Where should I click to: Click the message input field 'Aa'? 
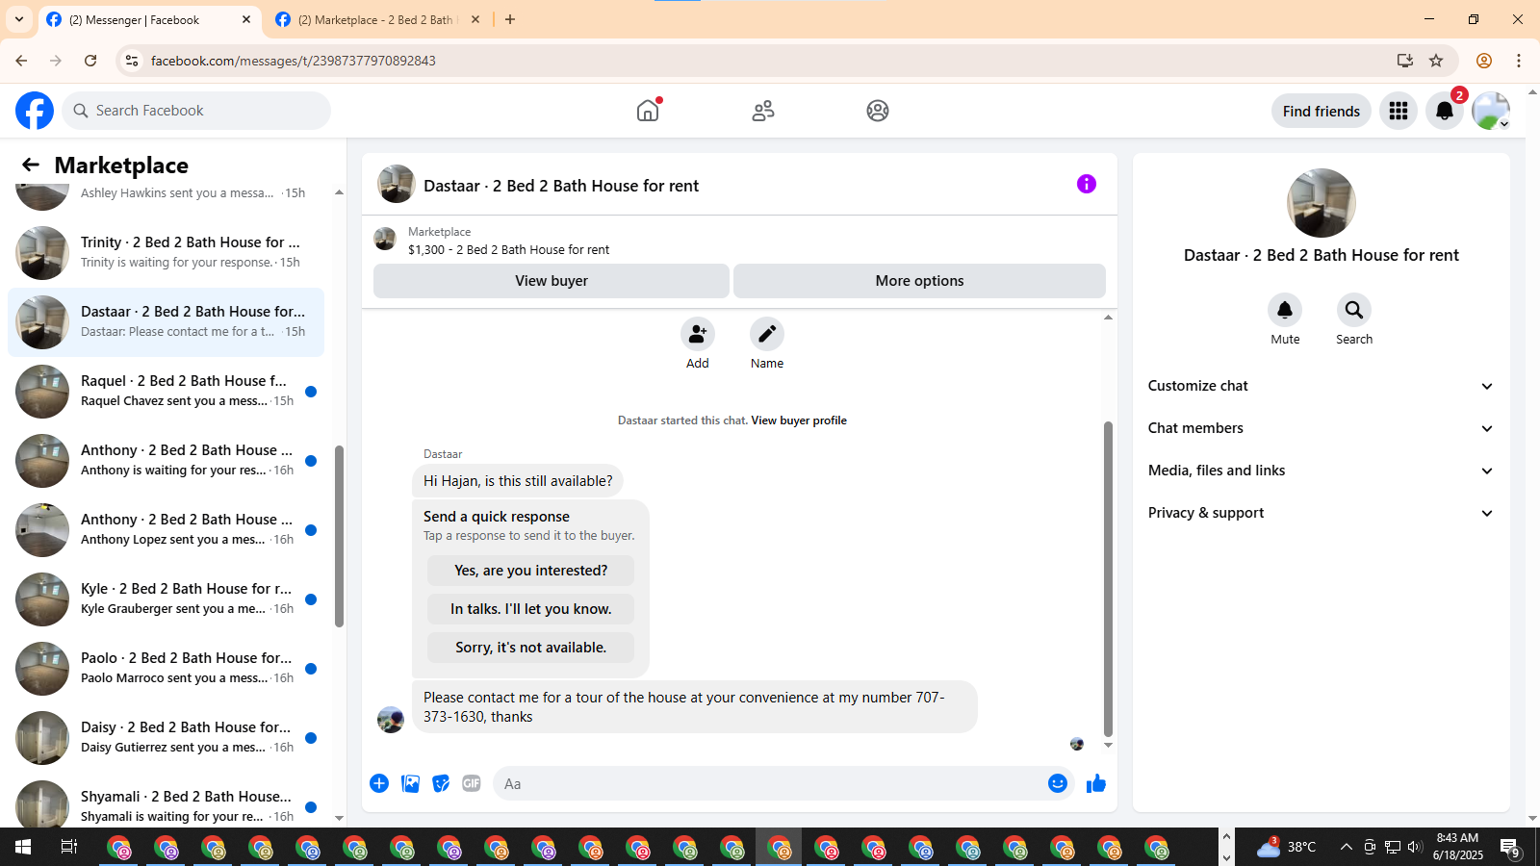(x=770, y=783)
